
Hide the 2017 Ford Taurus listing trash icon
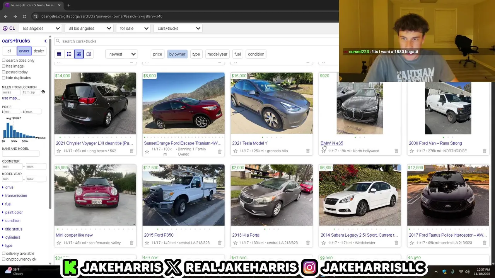[484, 243]
